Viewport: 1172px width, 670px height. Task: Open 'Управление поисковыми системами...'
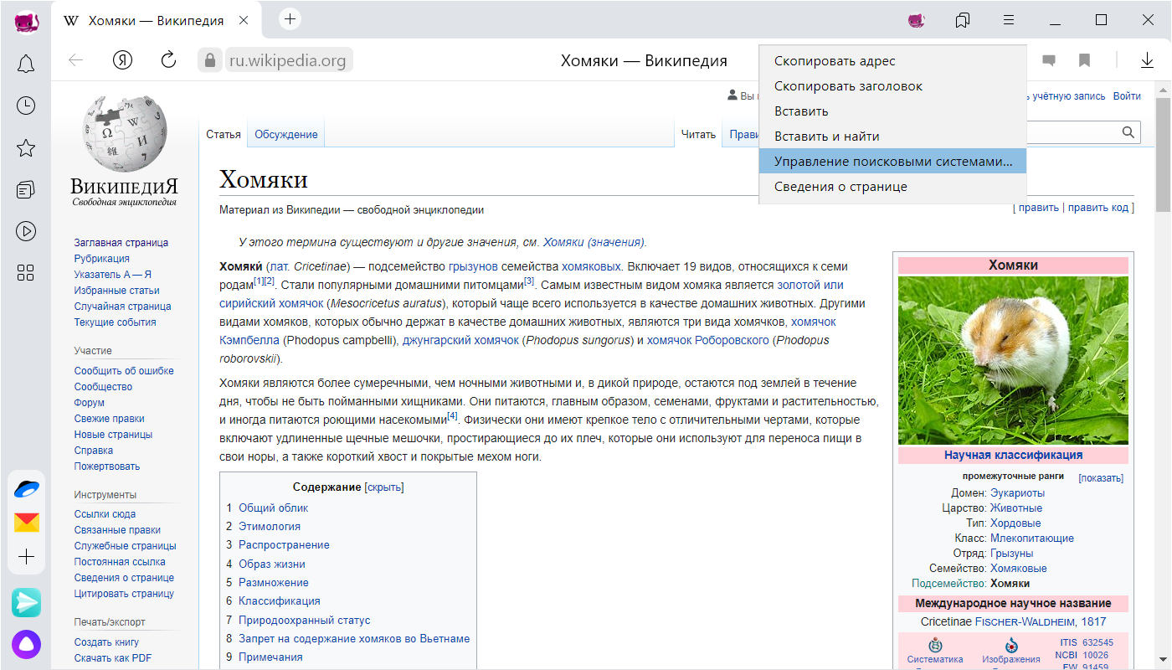[x=892, y=162]
